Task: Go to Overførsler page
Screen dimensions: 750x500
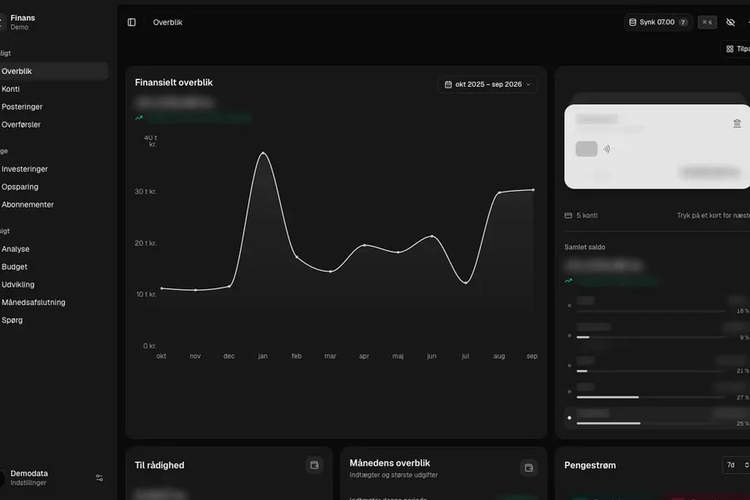Action: point(53,124)
